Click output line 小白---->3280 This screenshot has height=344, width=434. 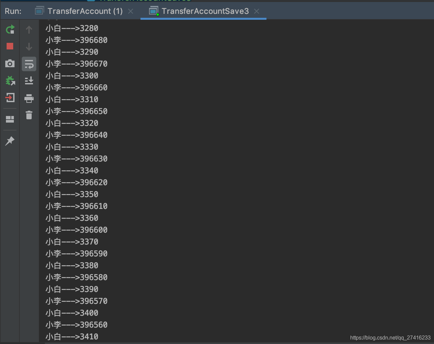click(x=72, y=28)
